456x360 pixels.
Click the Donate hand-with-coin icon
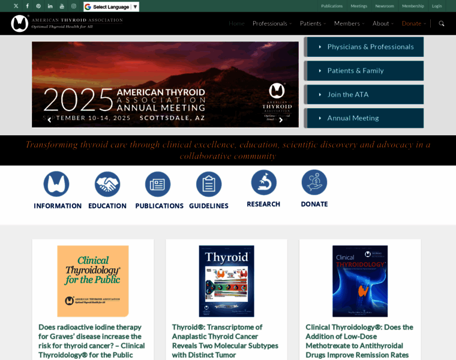(314, 182)
